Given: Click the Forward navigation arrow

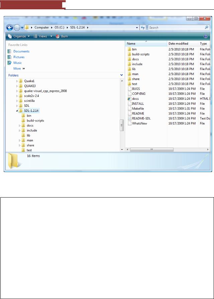Looking at the screenshot, I should point(17,28).
